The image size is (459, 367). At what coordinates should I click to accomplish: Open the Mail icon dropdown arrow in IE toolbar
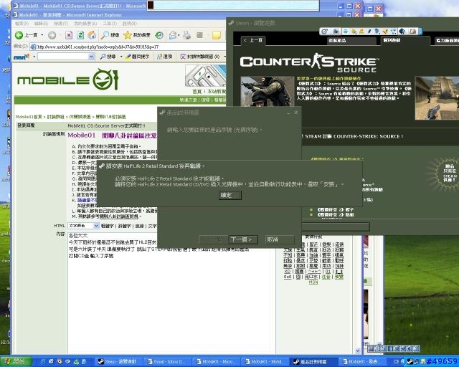click(179, 35)
